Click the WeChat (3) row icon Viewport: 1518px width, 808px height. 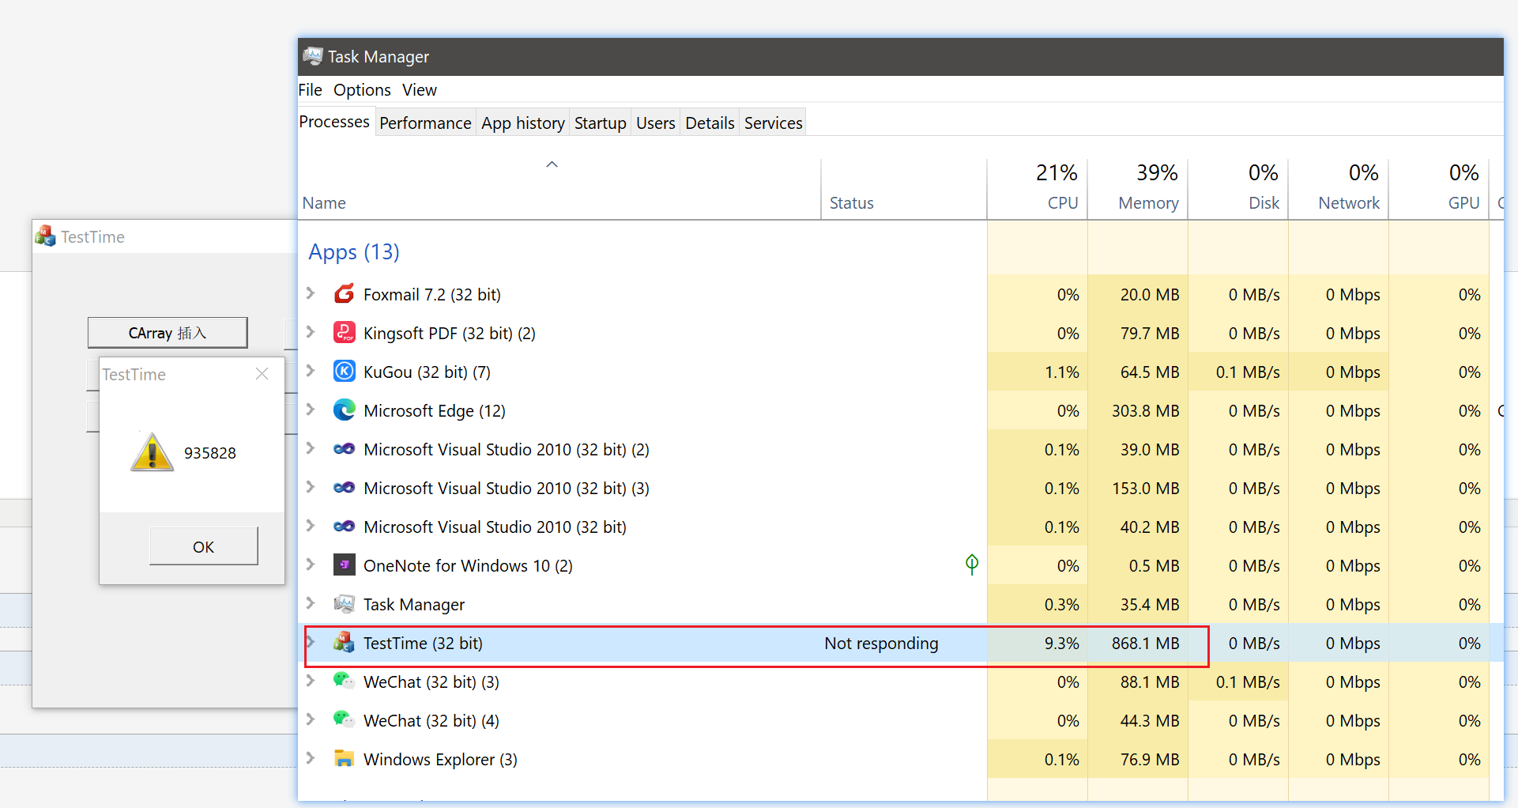pos(344,681)
